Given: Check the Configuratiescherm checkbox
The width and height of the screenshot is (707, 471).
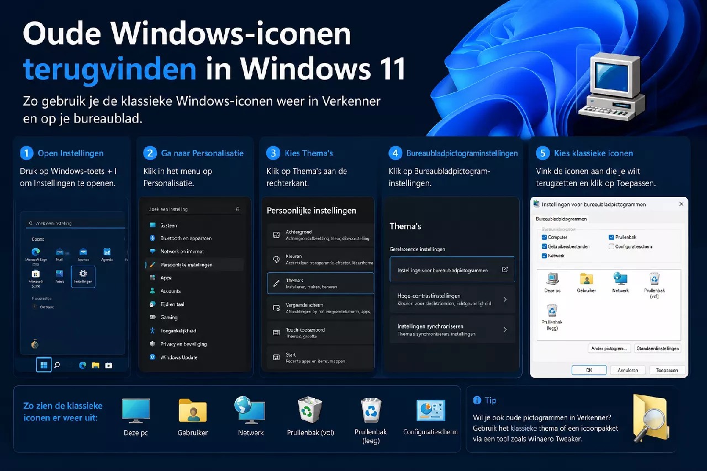Looking at the screenshot, I should [x=611, y=246].
